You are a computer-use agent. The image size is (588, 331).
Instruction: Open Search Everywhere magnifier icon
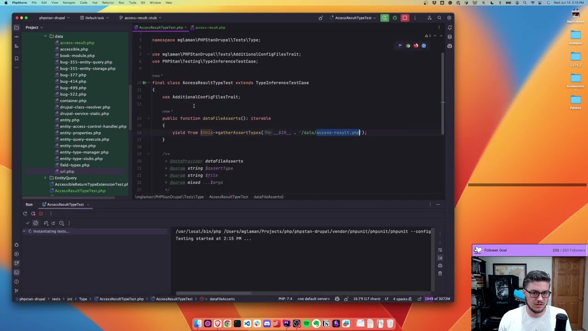[x=439, y=18]
